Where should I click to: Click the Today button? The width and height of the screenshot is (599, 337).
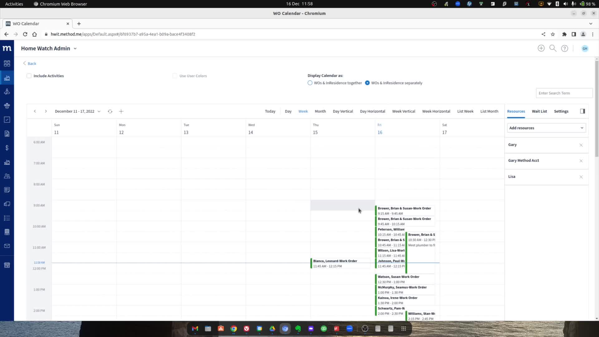(x=270, y=111)
